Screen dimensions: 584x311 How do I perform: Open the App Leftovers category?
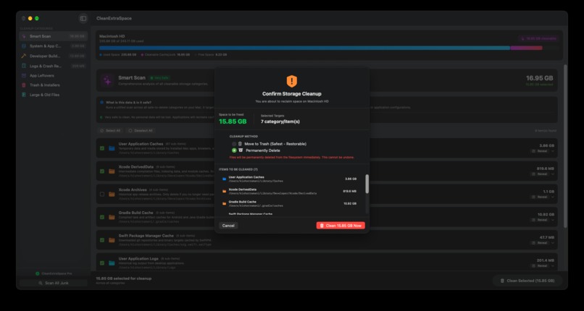(x=54, y=75)
